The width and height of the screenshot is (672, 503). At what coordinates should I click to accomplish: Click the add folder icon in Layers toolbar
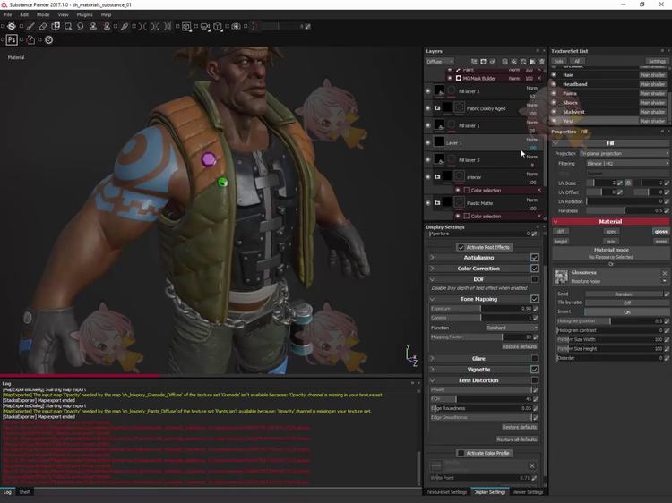[x=532, y=62]
